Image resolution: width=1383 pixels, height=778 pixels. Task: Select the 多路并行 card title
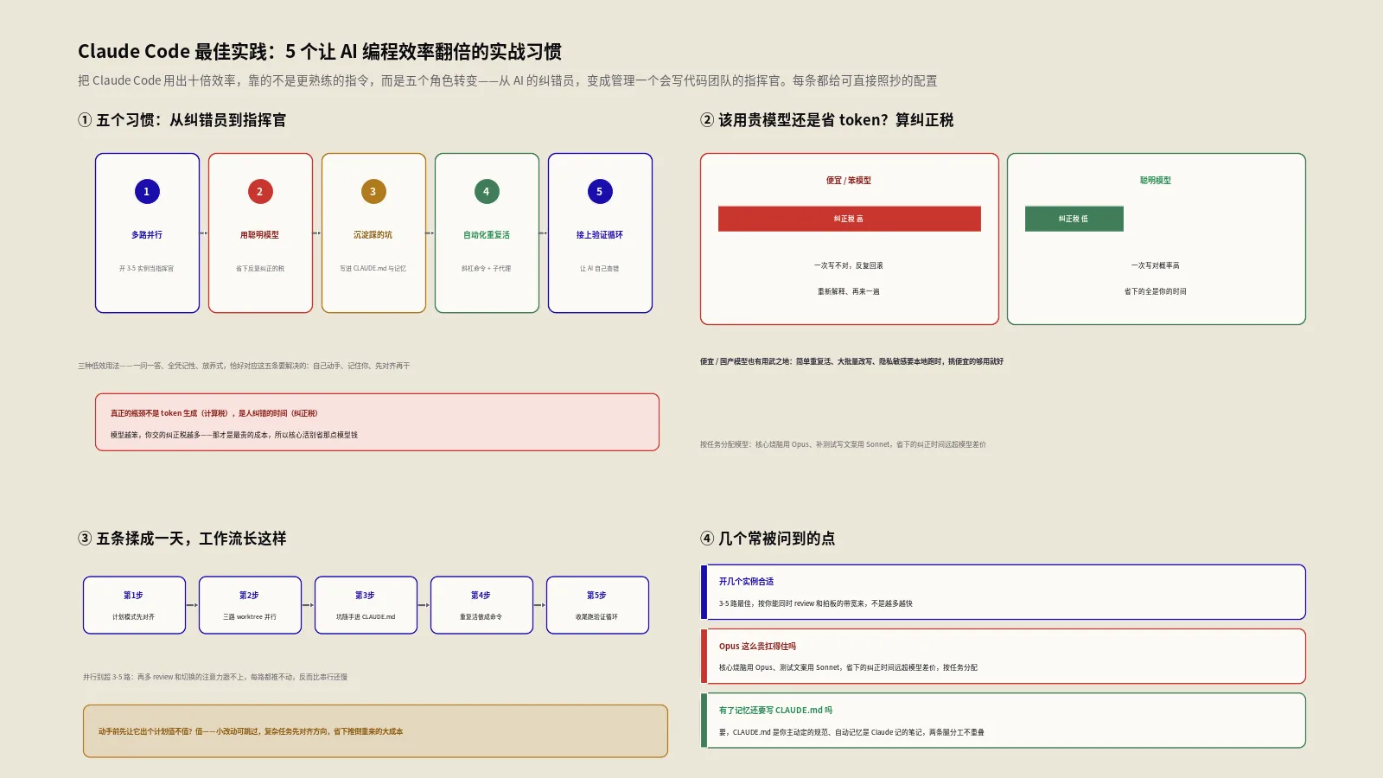[147, 235]
